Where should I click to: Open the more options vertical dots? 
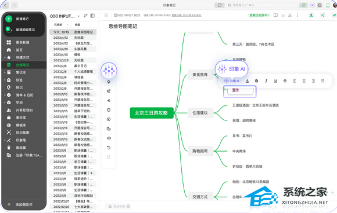coord(297,15)
